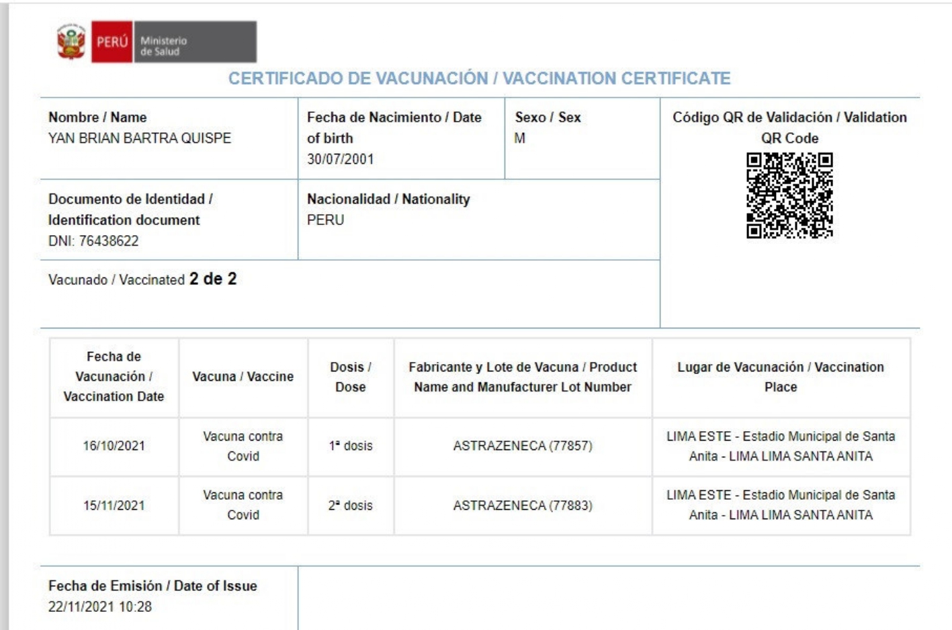Click the '2ª dosis' table cell
This screenshot has width=952, height=630.
(x=350, y=506)
